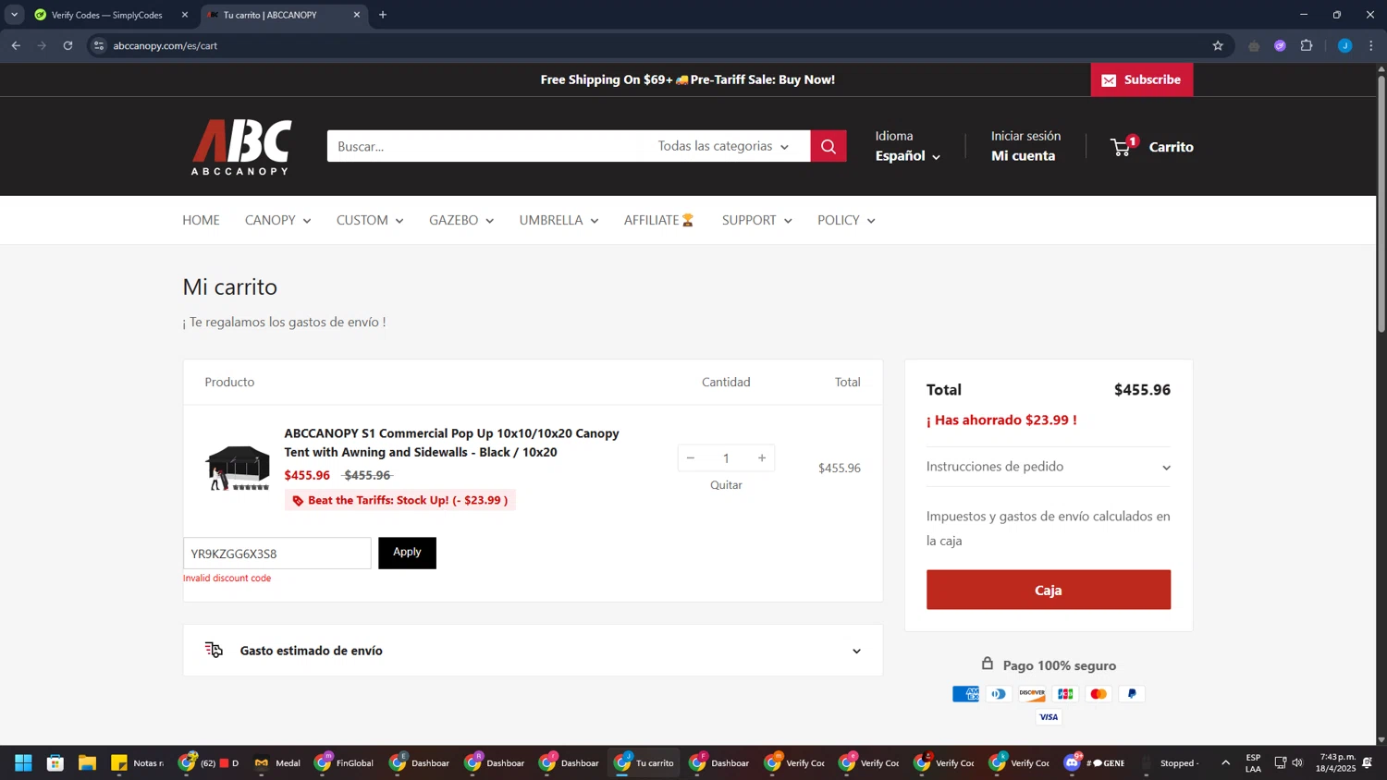The height and width of the screenshot is (780, 1387).
Task: Increase quantity with the plus button
Action: tap(762, 458)
